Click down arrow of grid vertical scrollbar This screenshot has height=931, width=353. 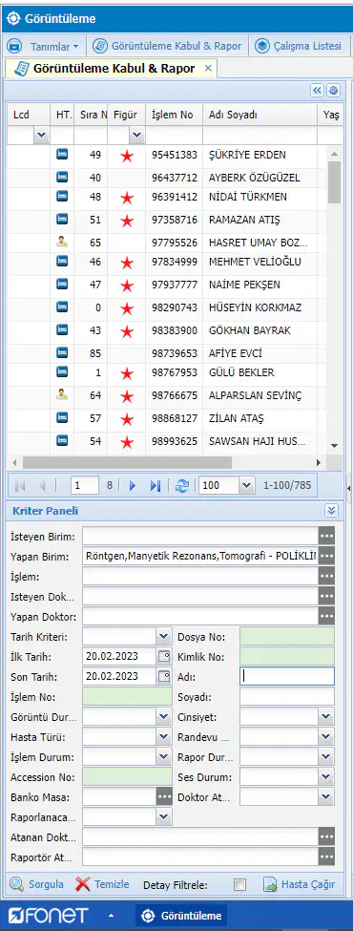[334, 445]
